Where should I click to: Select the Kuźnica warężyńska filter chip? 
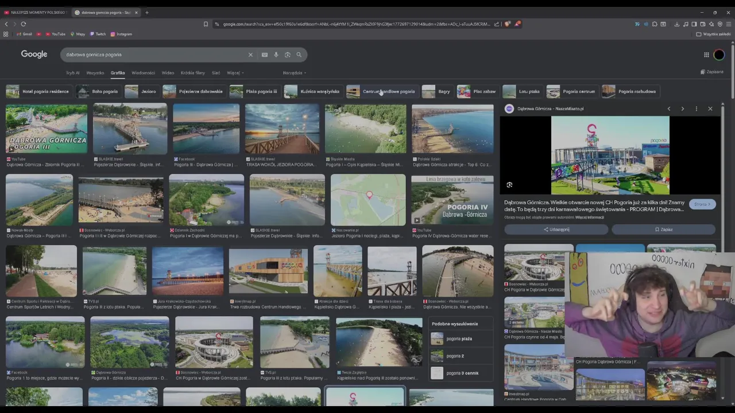coord(312,91)
